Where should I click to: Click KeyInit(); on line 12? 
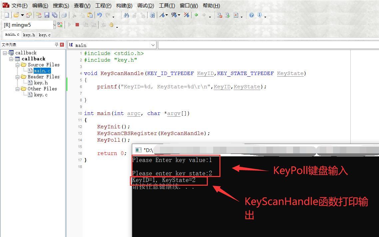(x=113, y=126)
